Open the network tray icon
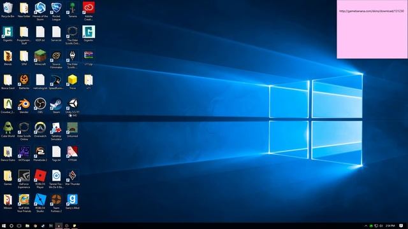 pos(376,226)
